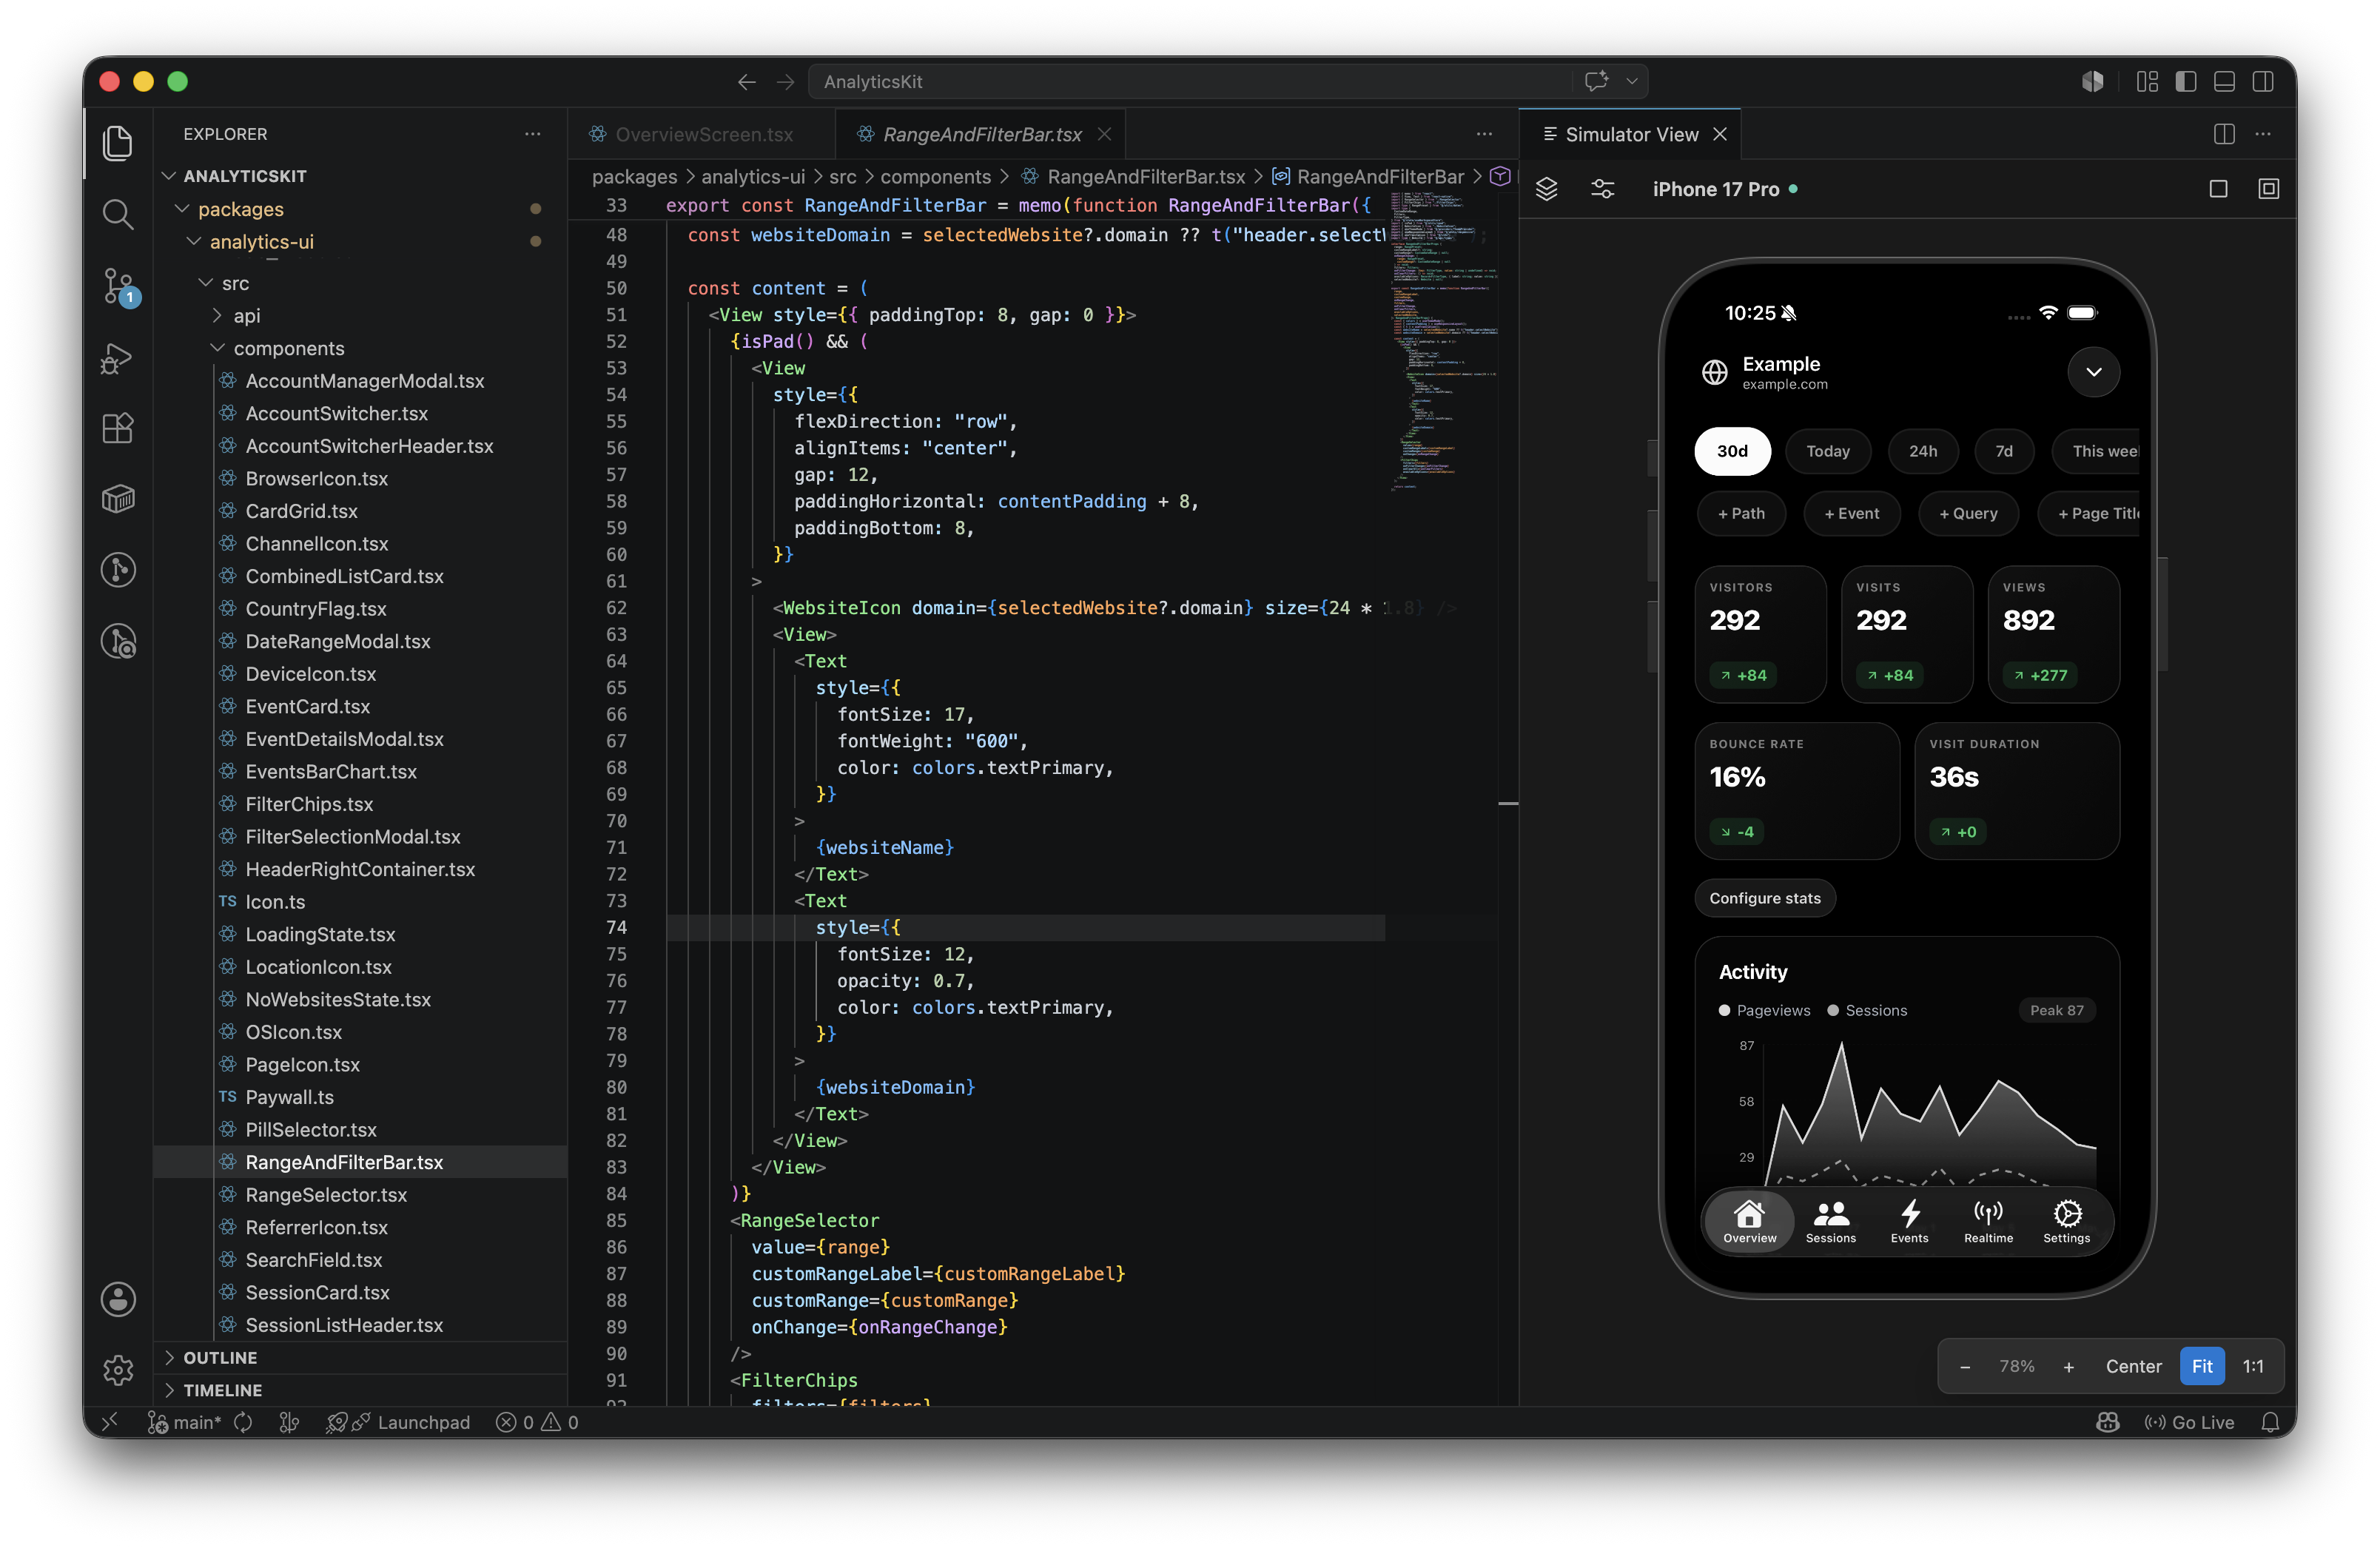
Task: Open Source Control view with badge
Action: click(x=120, y=286)
